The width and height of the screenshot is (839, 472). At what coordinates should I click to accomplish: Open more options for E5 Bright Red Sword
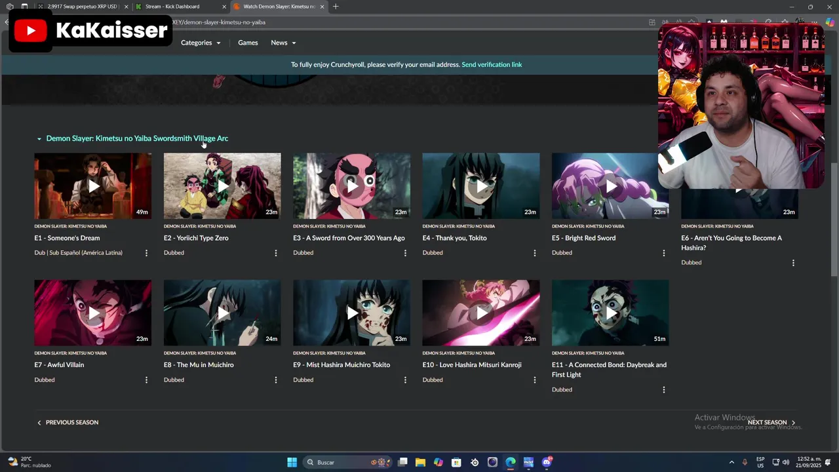[663, 253]
